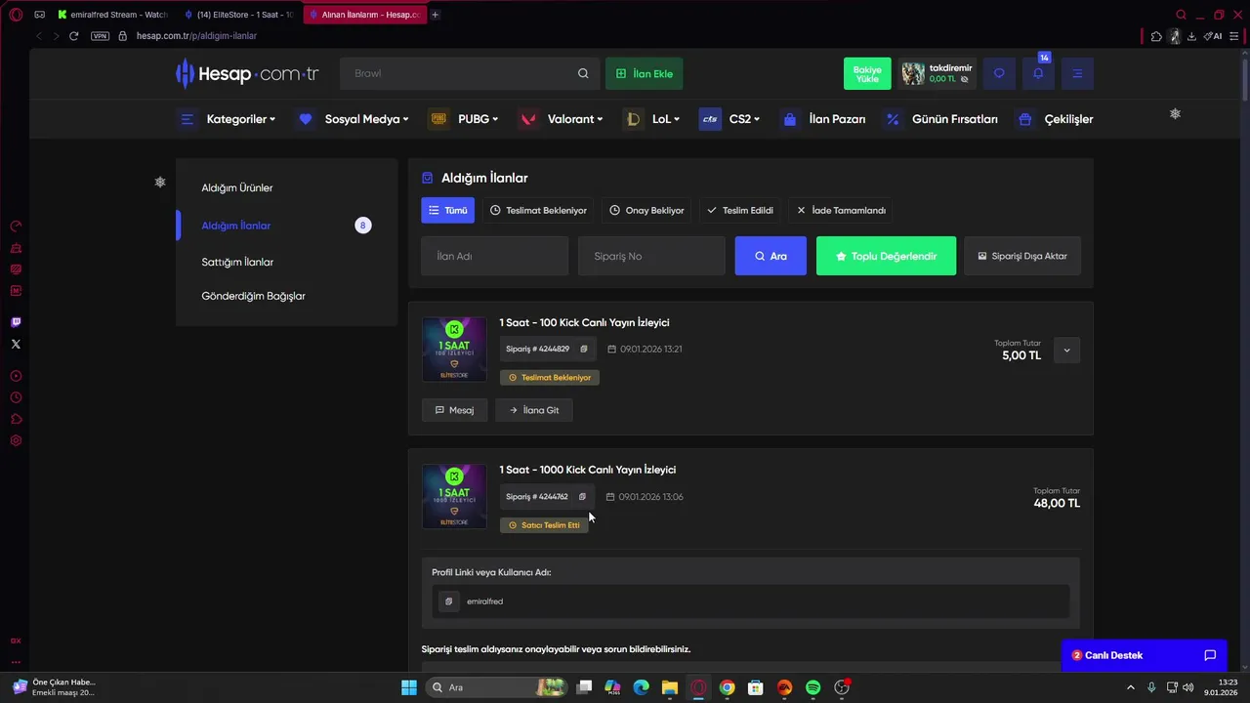Open Opera sidebar settings gear

point(16,440)
